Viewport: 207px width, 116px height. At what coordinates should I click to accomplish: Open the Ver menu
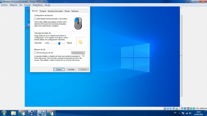[x=21, y=5]
